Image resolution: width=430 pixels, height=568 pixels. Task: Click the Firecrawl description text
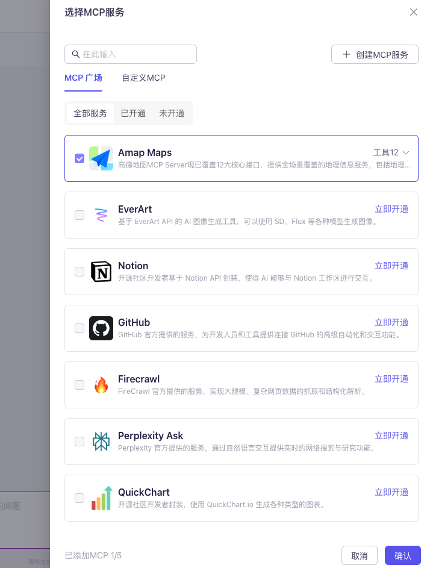[243, 392]
